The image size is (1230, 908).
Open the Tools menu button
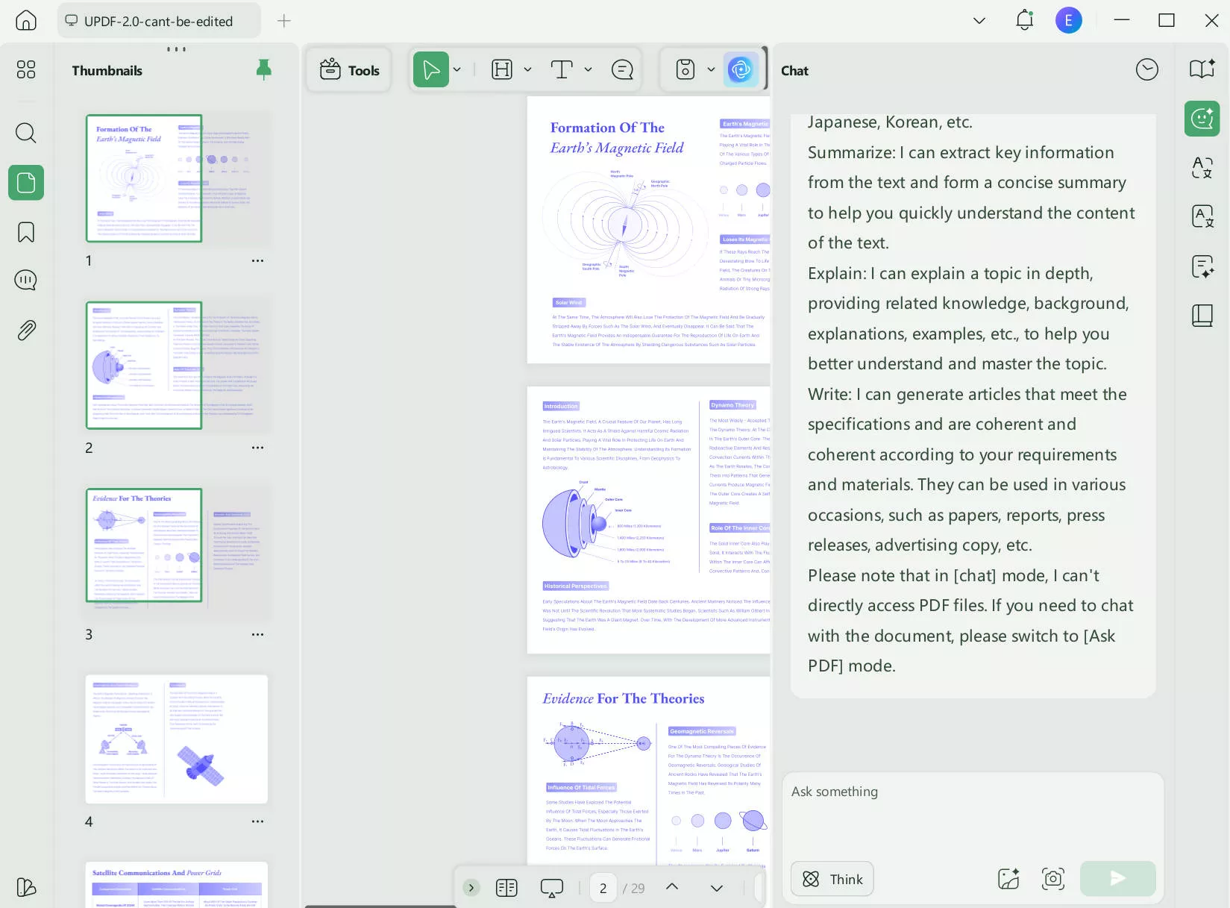coord(349,70)
